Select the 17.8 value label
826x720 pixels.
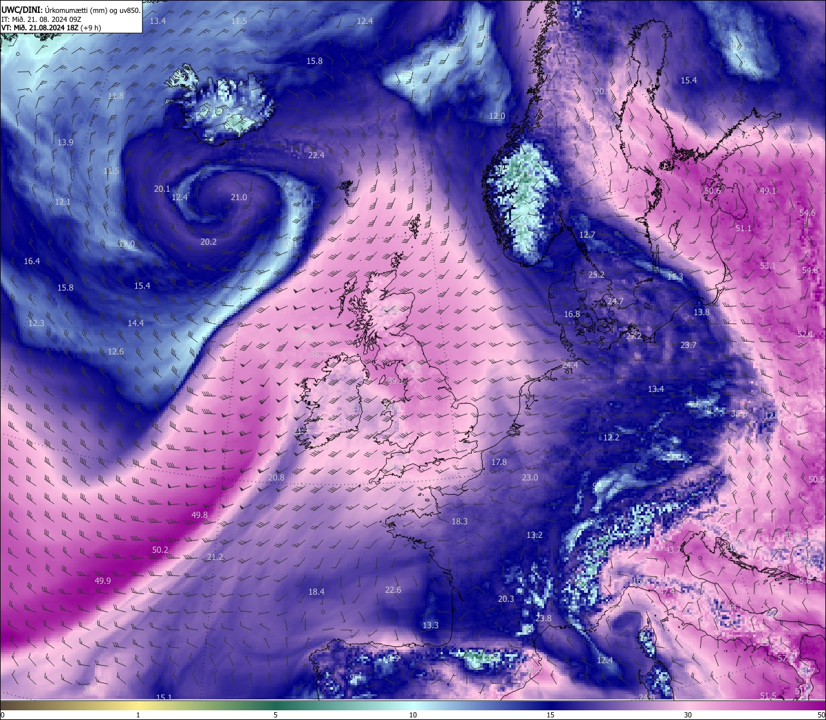(499, 462)
